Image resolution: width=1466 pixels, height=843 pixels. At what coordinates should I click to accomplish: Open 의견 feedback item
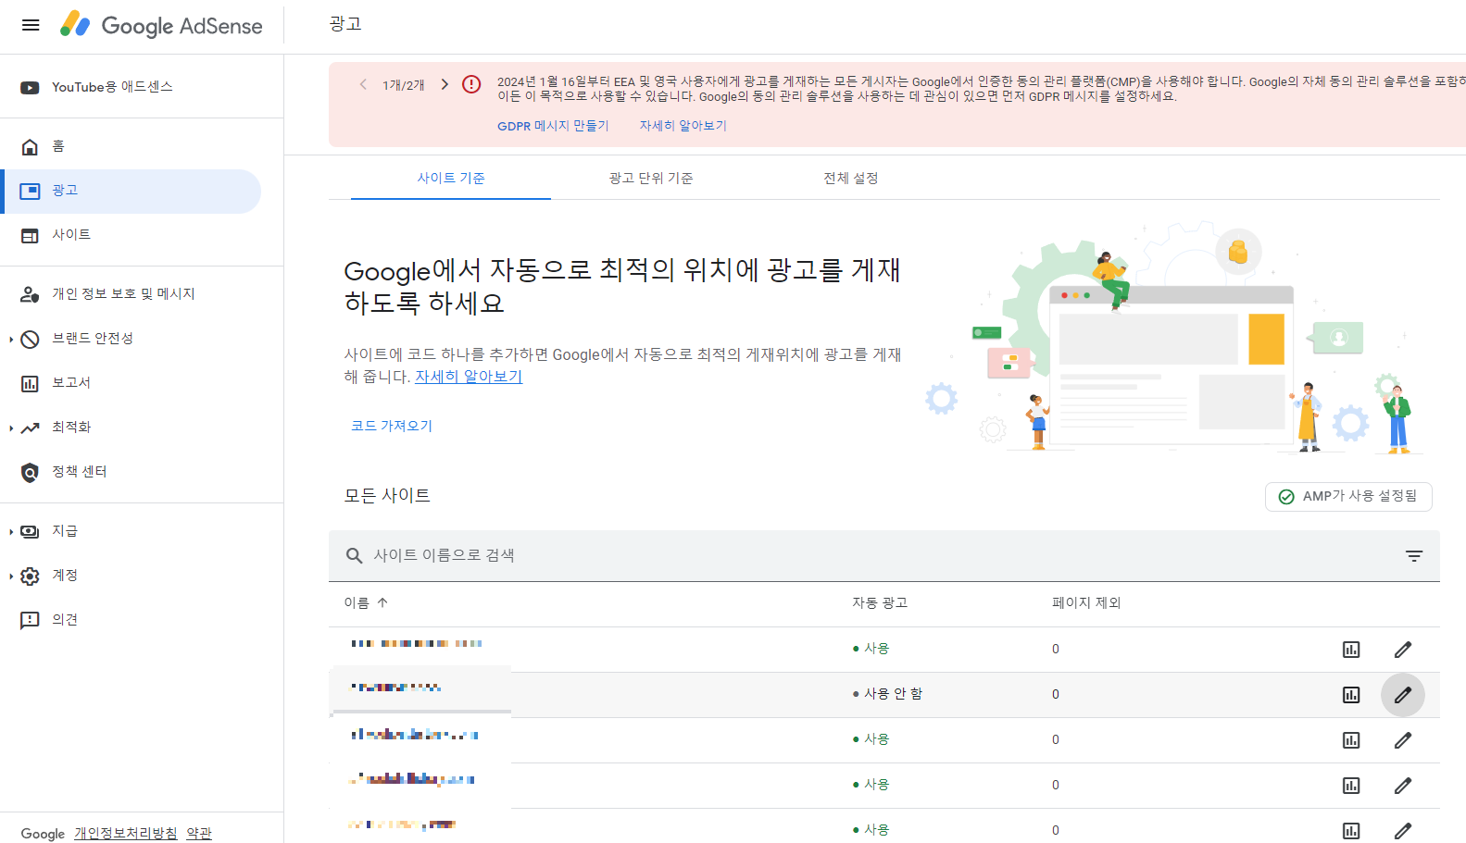click(x=131, y=620)
